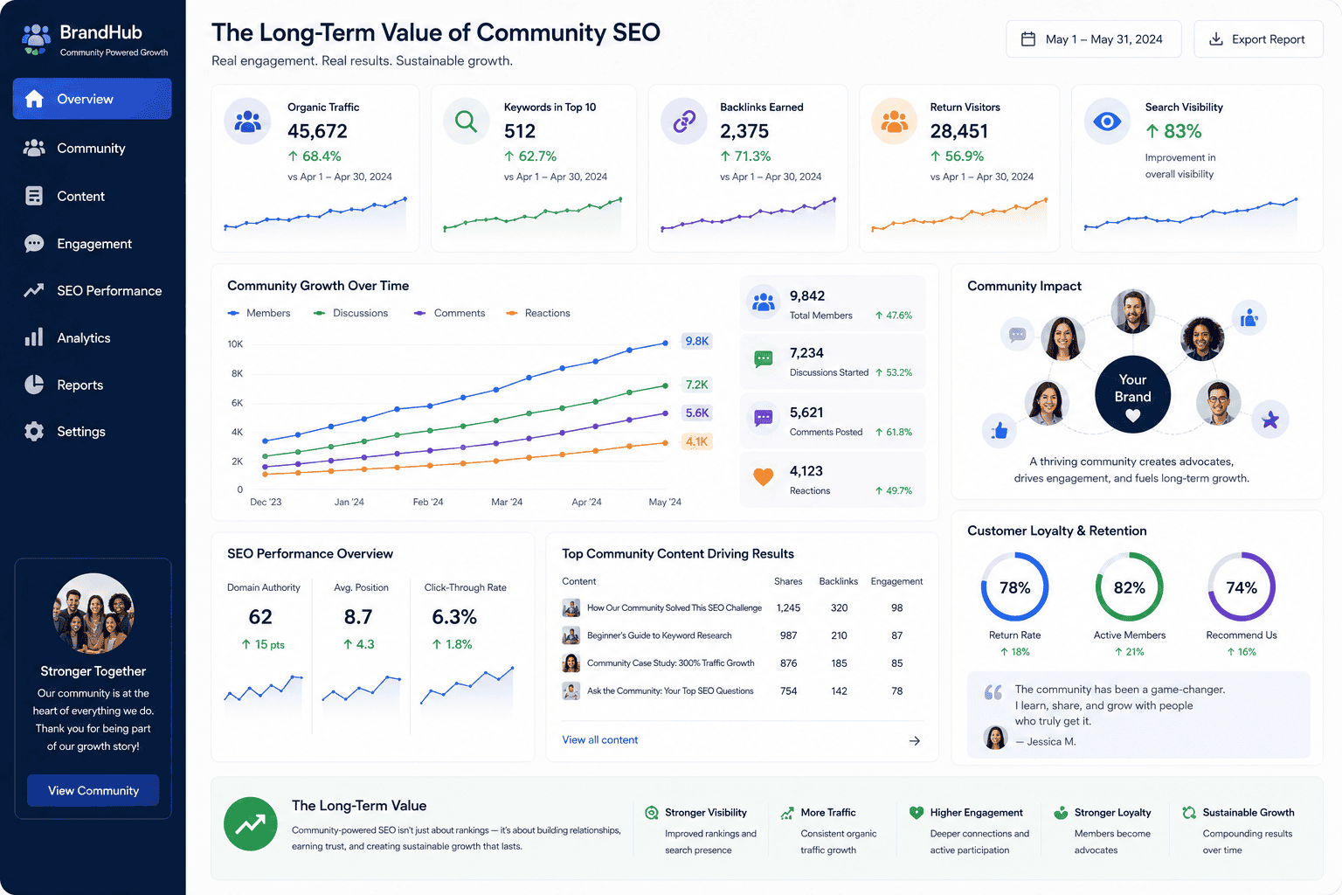Click the SEO Performance trend icon
The height and width of the screenshot is (895, 1342).
(34, 290)
